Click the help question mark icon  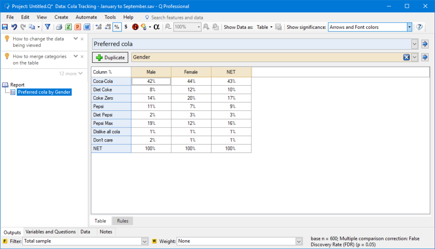pyautogui.click(x=419, y=27)
